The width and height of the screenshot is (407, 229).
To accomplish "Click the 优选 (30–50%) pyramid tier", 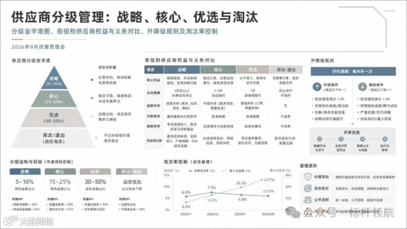I will [x=53, y=118].
